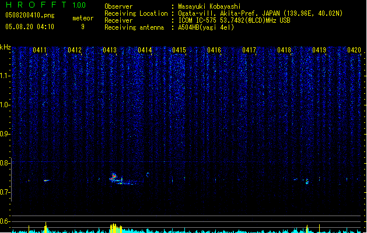
Task: Click the meteor echo just before 0419
Action: [x=307, y=182]
